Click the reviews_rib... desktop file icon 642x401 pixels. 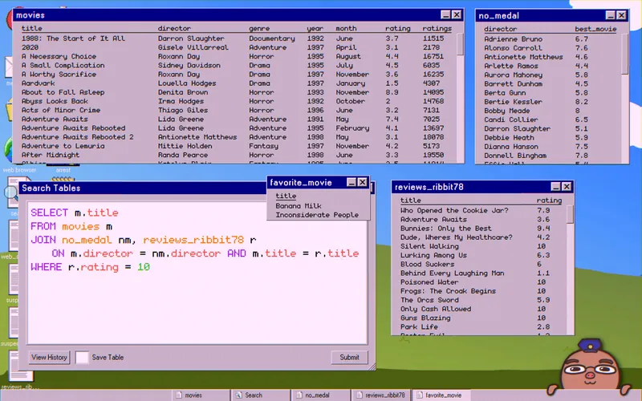(19, 371)
